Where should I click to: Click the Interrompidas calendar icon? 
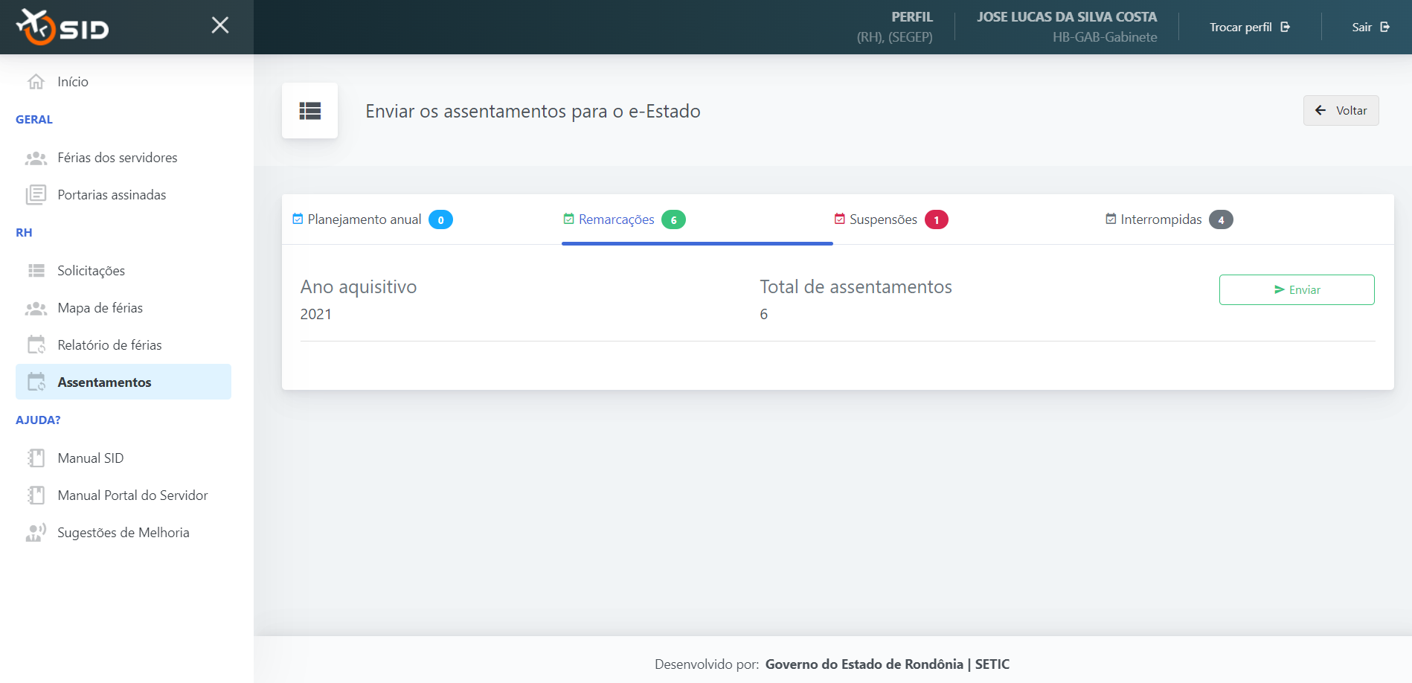pyautogui.click(x=1111, y=219)
